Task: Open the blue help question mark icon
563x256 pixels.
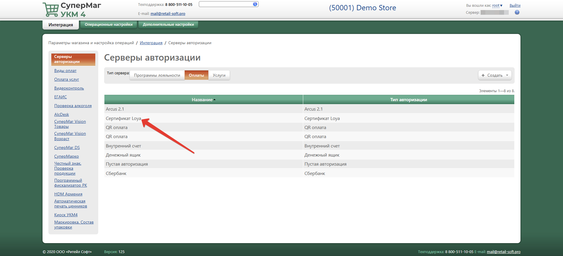Action: coord(517,12)
